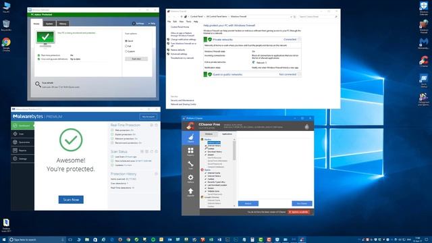Click the CCleaner logo in the header
This screenshot has height=243, width=432.
(x=190, y=126)
